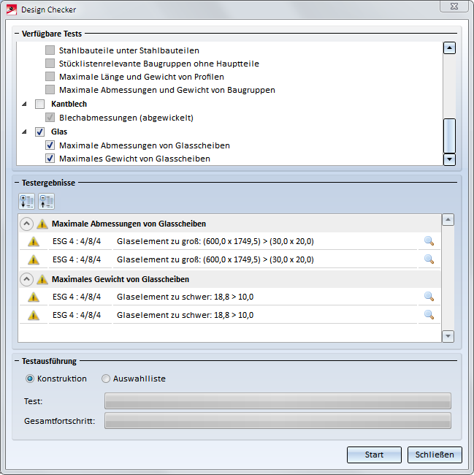Viewport: 474px width, 475px height.
Task: Click warning icon of first 'zu groß' row
Action: pos(34,241)
